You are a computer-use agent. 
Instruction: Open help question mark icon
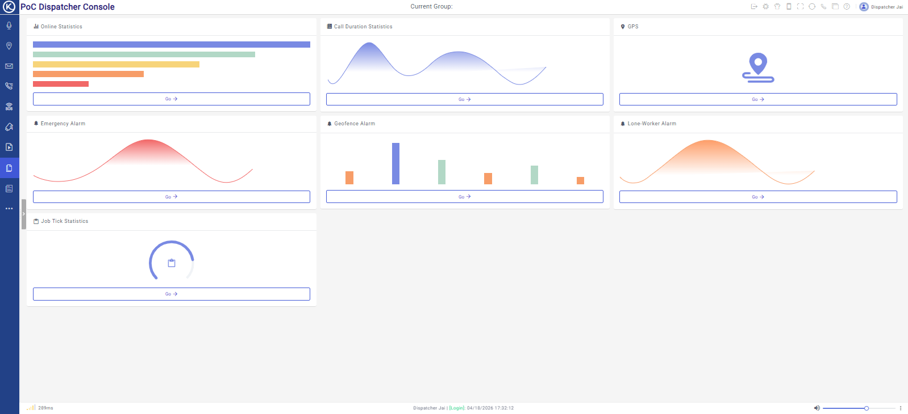point(847,7)
